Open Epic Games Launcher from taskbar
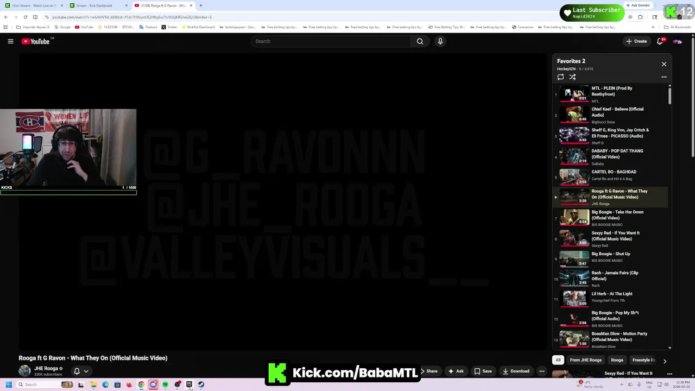 (x=189, y=384)
